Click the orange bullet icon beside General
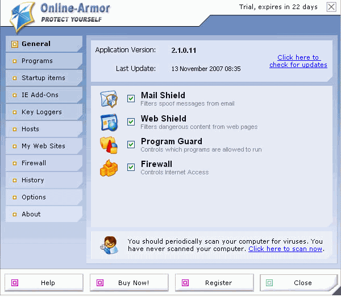The width and height of the screenshot is (341, 297). pyautogui.click(x=15, y=44)
